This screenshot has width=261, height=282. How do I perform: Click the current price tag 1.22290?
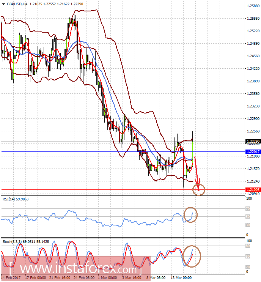[253, 141]
